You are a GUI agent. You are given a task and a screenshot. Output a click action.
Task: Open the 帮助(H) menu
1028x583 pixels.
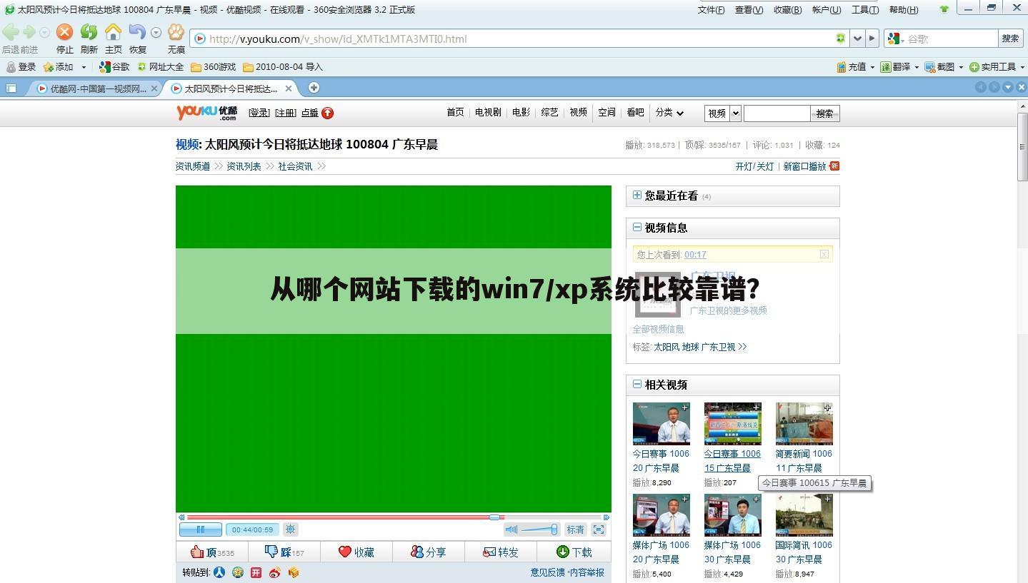(904, 9)
